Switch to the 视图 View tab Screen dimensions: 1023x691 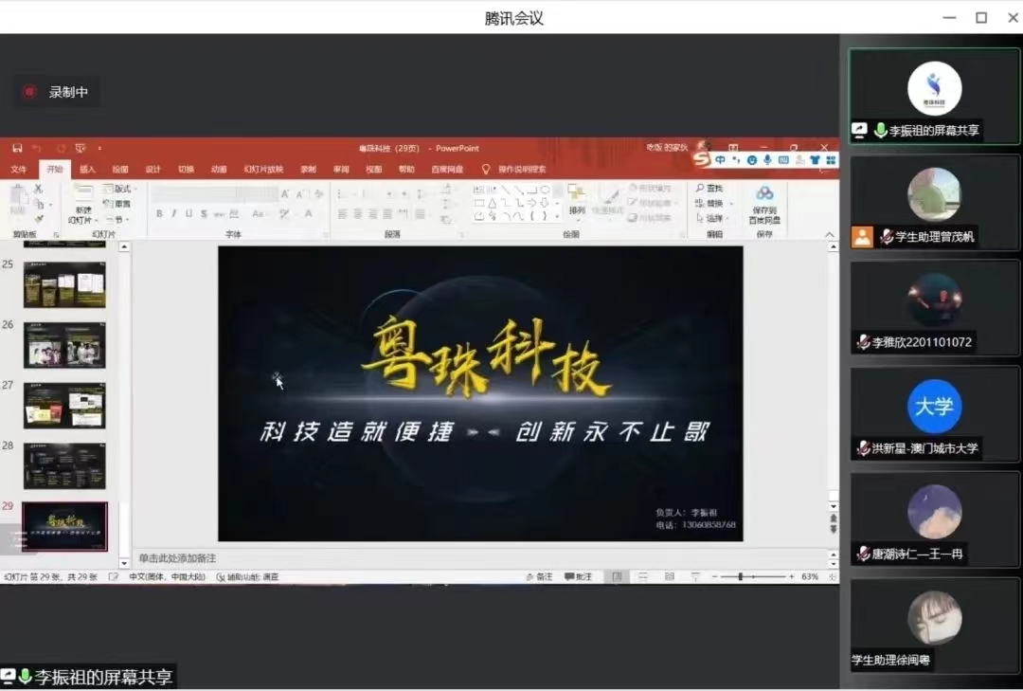[x=374, y=169]
